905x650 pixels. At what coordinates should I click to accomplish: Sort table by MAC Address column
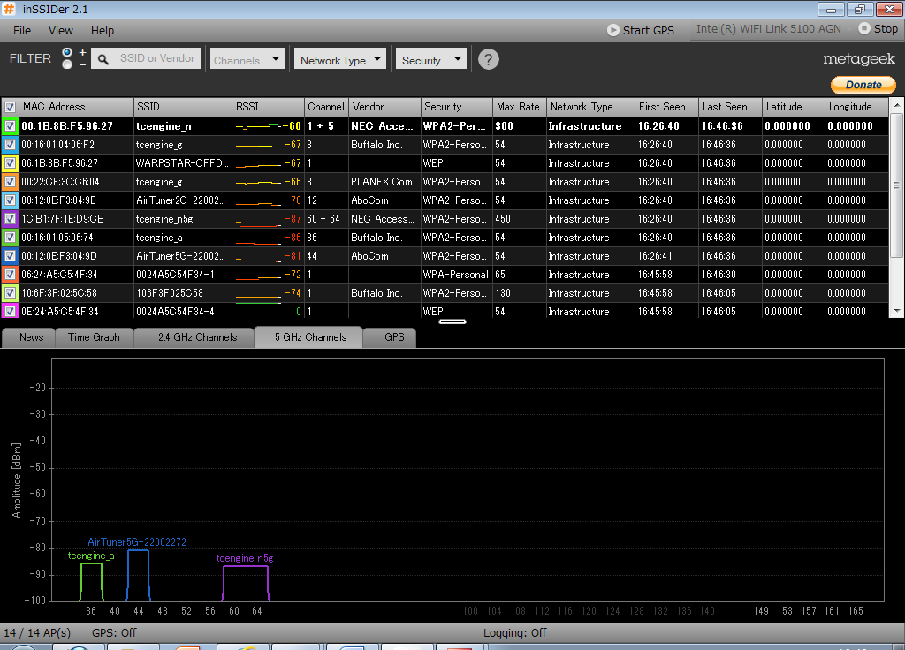click(x=76, y=107)
